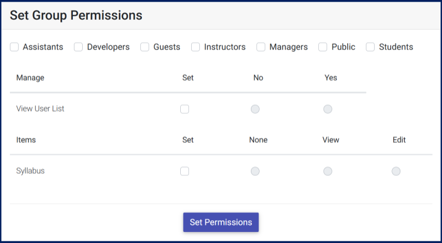Toggle the Set checkbox for Syllabus

tap(185, 171)
